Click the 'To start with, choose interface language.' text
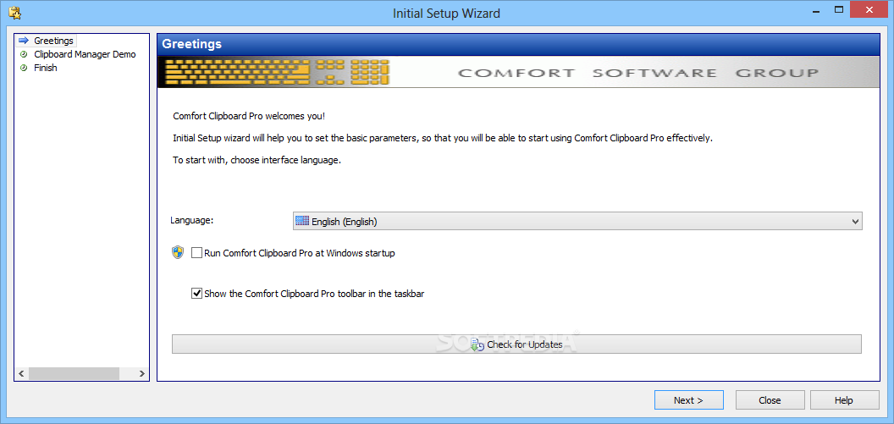 click(257, 160)
